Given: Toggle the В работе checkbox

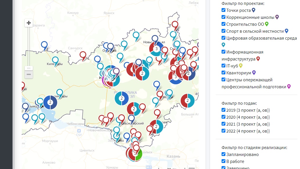Looking at the screenshot, I should point(223,161).
